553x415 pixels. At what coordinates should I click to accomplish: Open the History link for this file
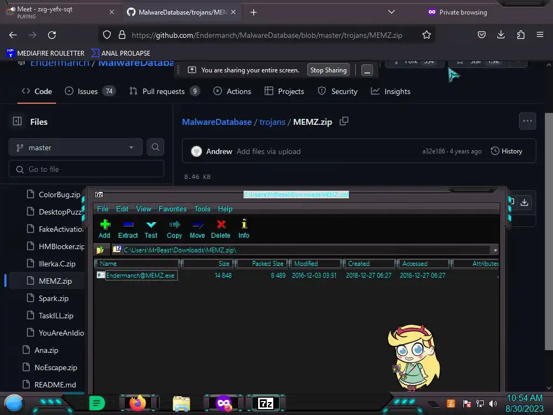[507, 151]
